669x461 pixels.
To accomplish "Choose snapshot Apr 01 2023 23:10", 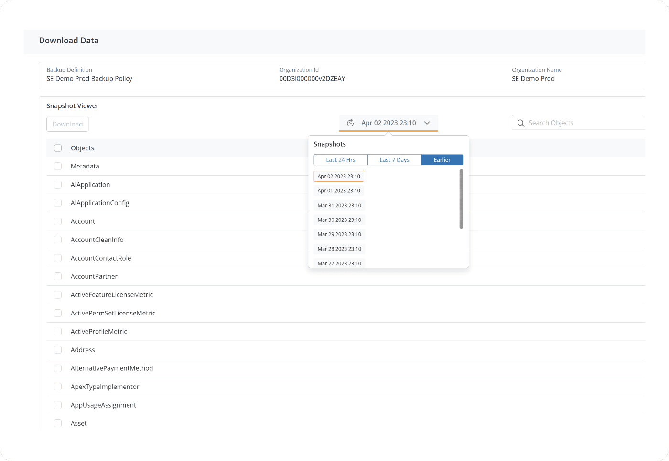I will (x=339, y=191).
